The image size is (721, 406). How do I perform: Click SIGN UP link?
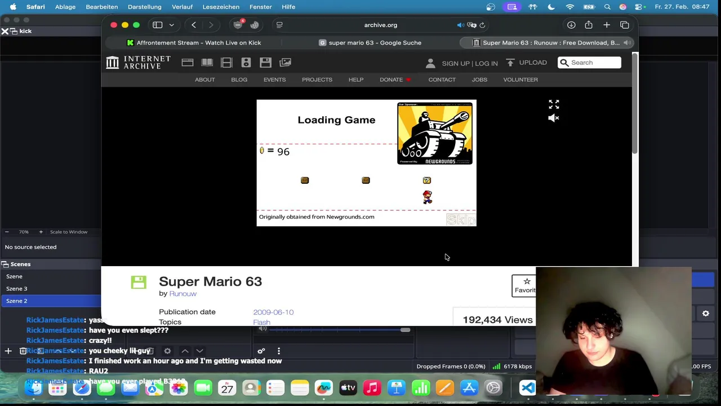(x=456, y=63)
